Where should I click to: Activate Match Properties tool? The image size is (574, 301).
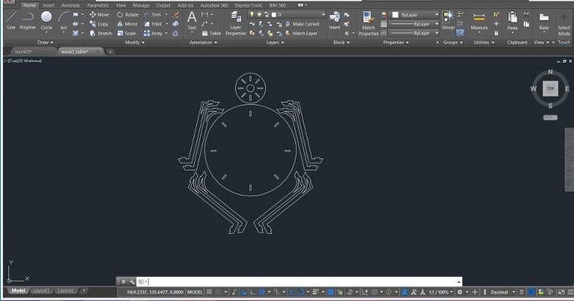tap(369, 23)
